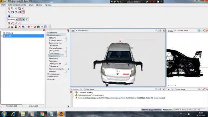Choose the Вращать command
Viewport: 208px width, 117px height.
[53, 38]
